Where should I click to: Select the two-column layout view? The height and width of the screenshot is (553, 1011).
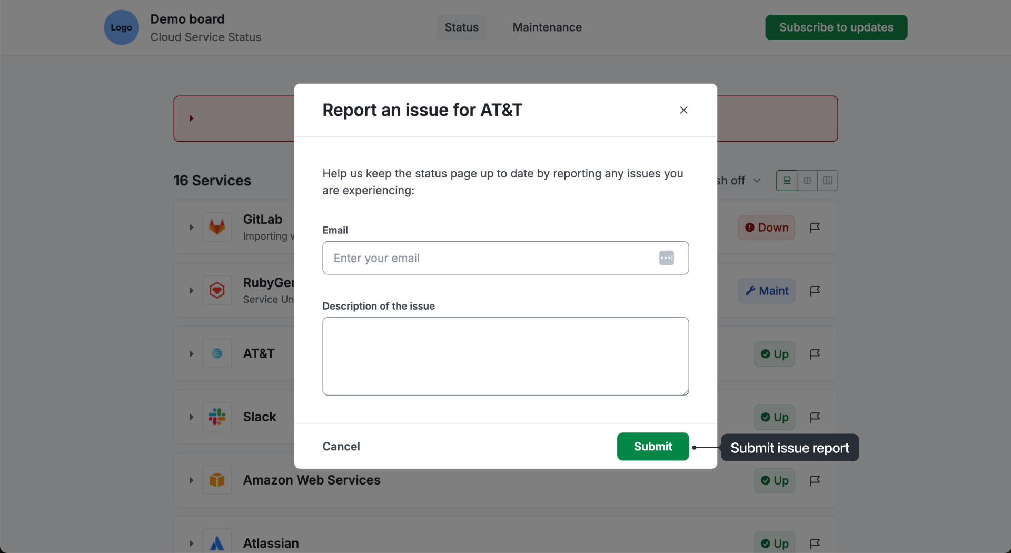pos(807,181)
